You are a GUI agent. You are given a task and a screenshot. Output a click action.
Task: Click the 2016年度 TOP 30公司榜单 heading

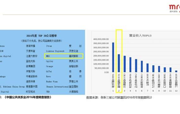pos(42,36)
